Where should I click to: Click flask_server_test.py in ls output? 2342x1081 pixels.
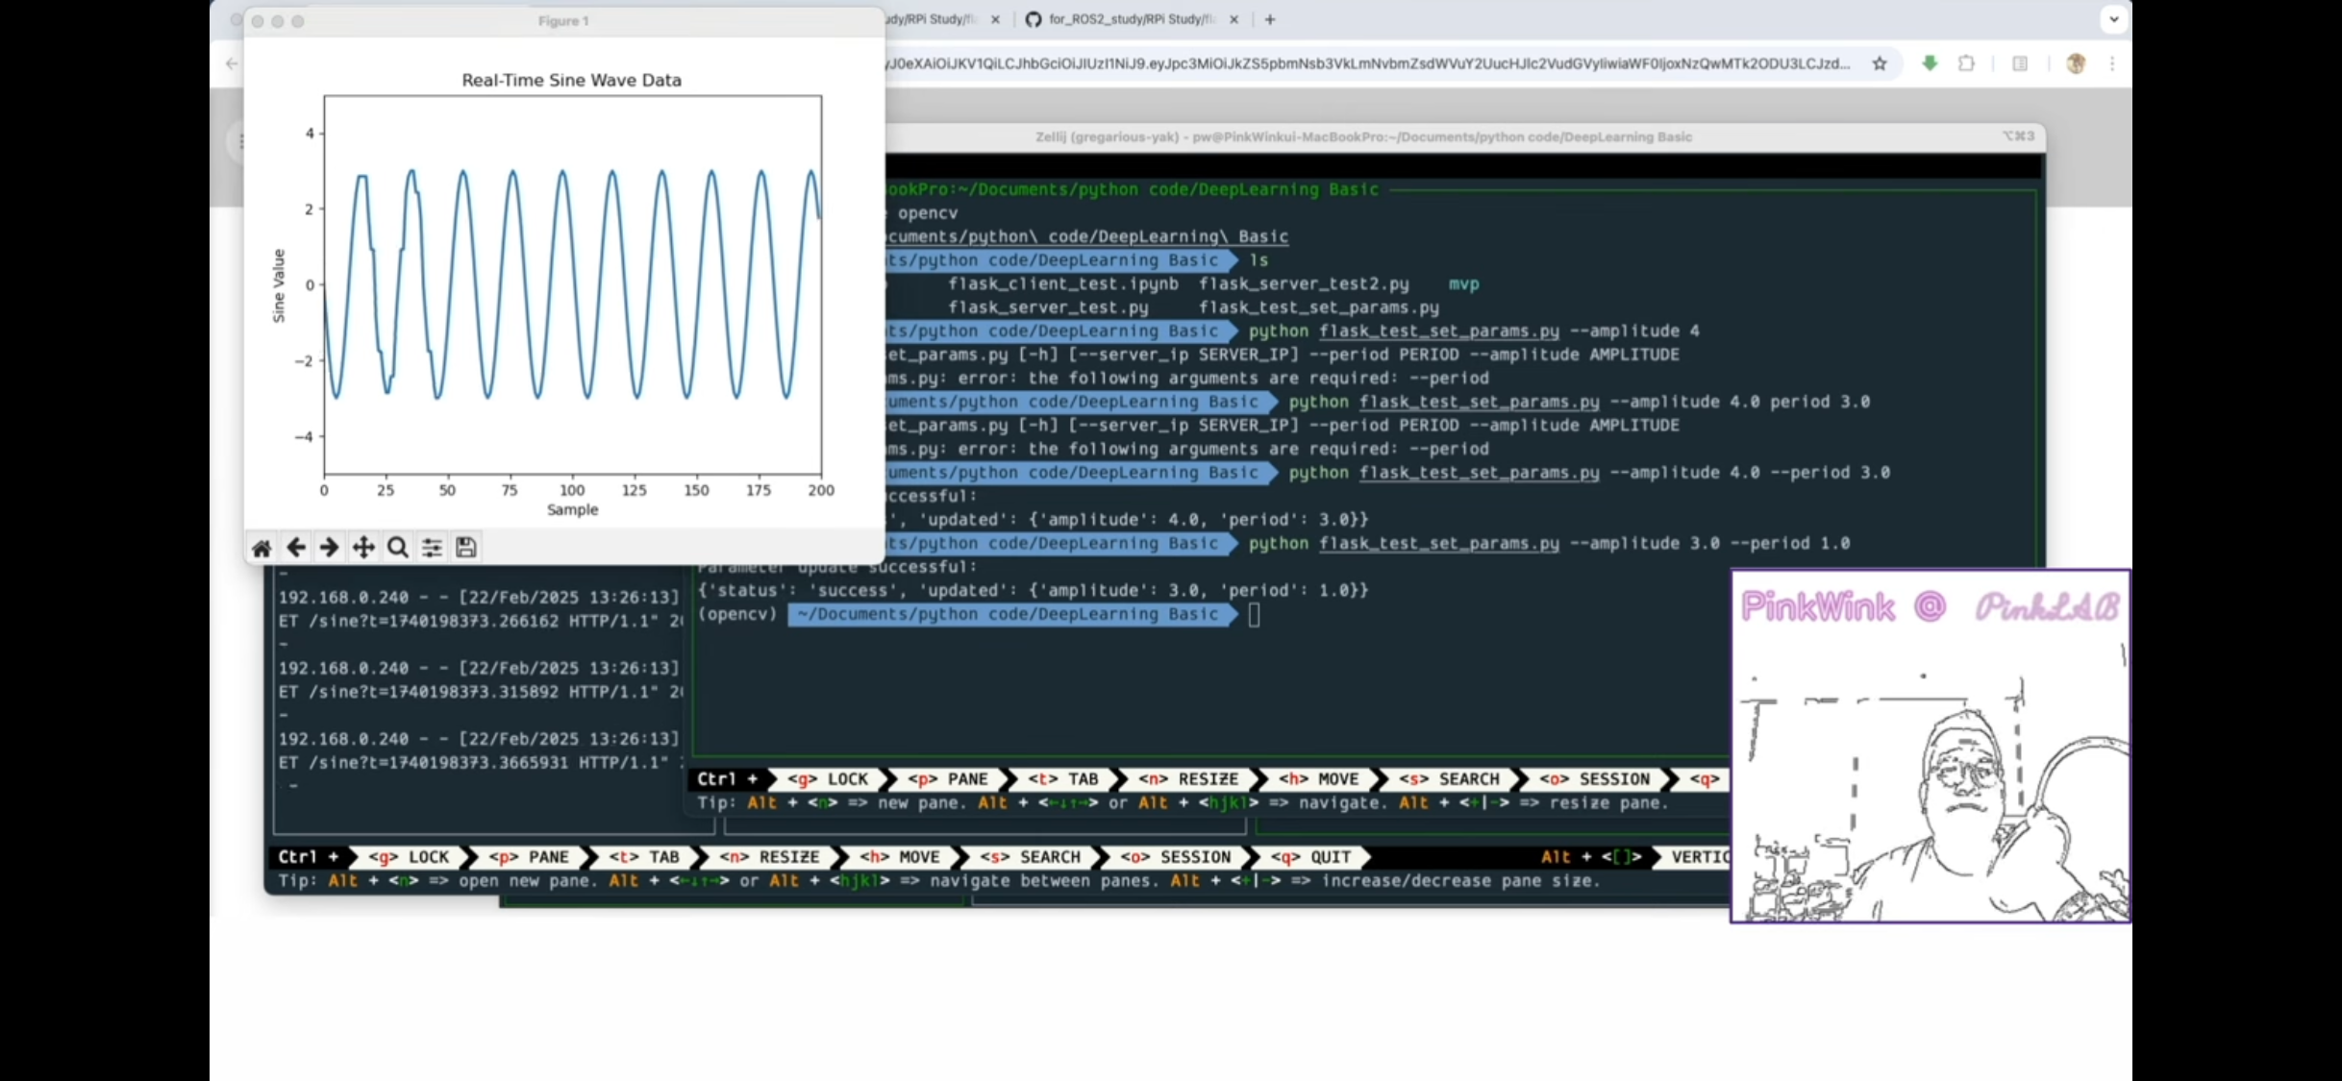pos(1048,307)
